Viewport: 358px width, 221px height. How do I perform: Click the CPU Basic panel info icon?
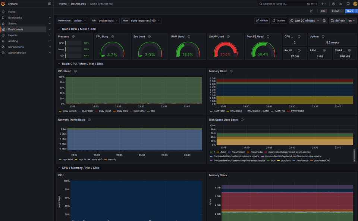76,71
